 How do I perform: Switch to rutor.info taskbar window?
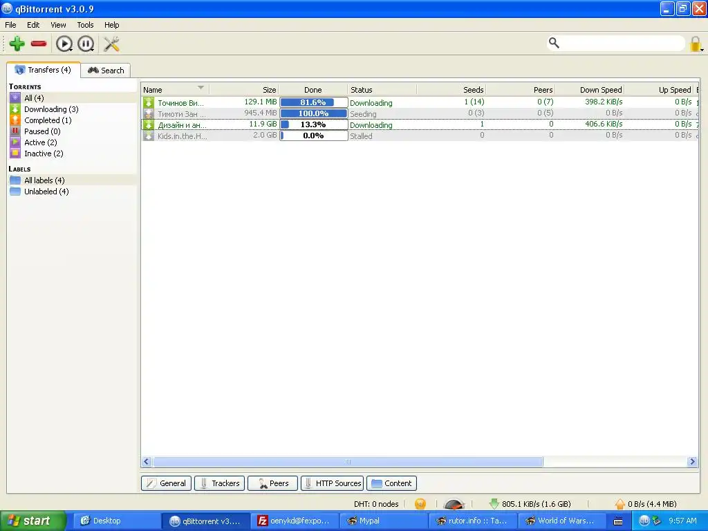(472, 521)
